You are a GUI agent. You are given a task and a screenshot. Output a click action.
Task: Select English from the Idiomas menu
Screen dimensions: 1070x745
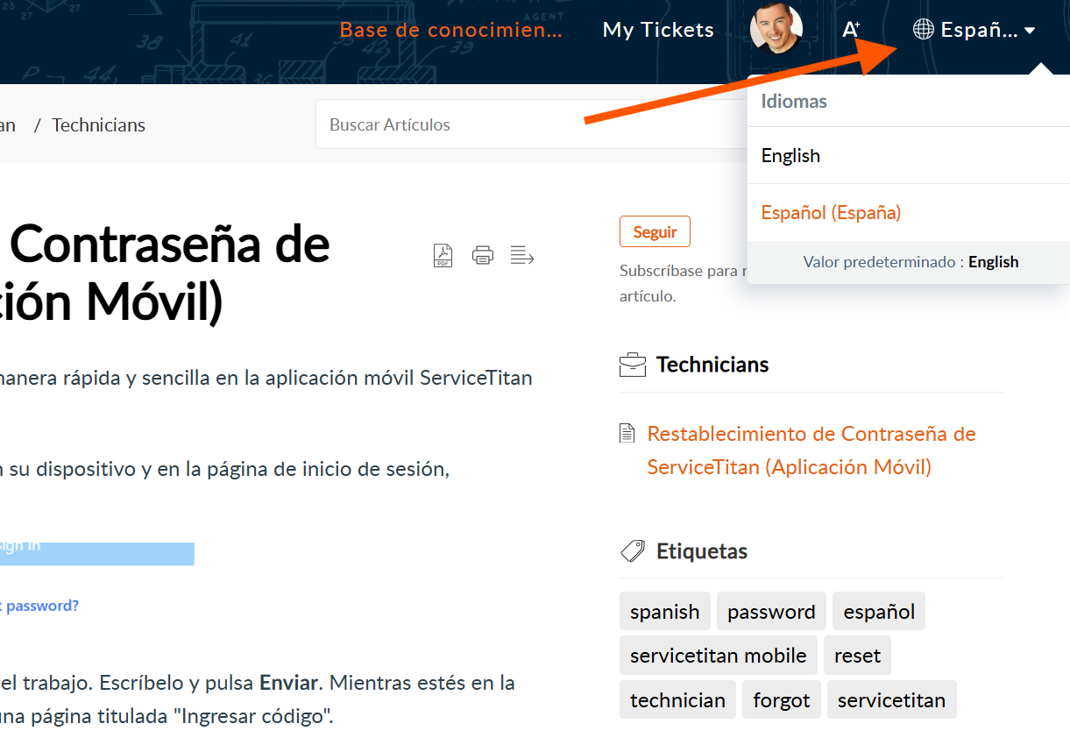pos(909,156)
